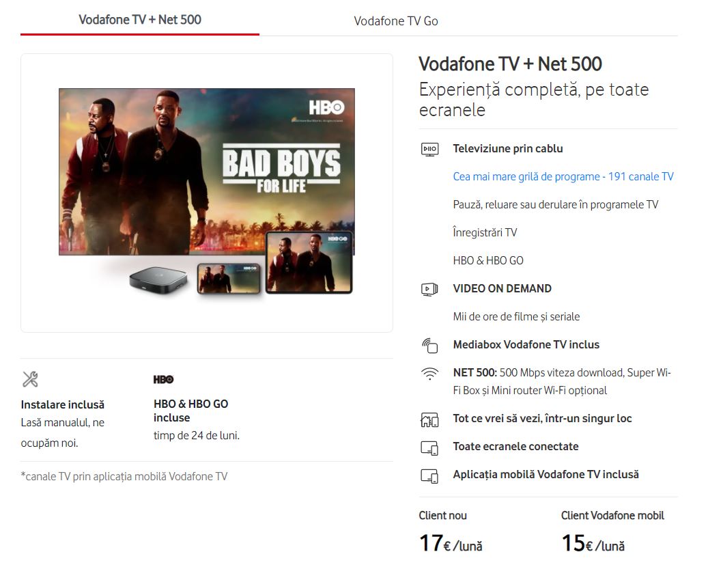Select the Vodafone TV + Net 500 tab
Screen dimensions: 708x567
pos(140,19)
